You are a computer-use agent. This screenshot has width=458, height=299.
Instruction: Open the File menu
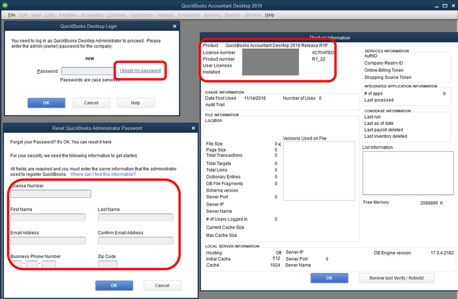[x=11, y=15]
